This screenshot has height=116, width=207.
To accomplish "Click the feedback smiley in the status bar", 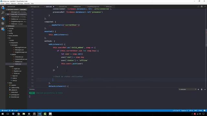I will (204, 111).
